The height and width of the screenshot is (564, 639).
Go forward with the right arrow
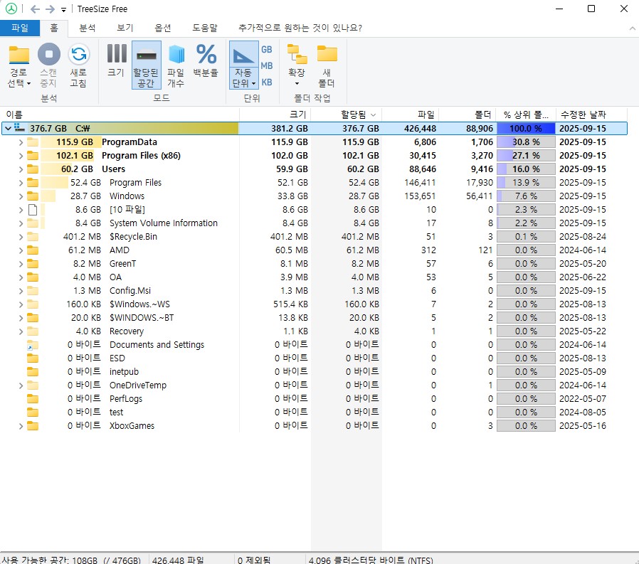(x=50, y=9)
